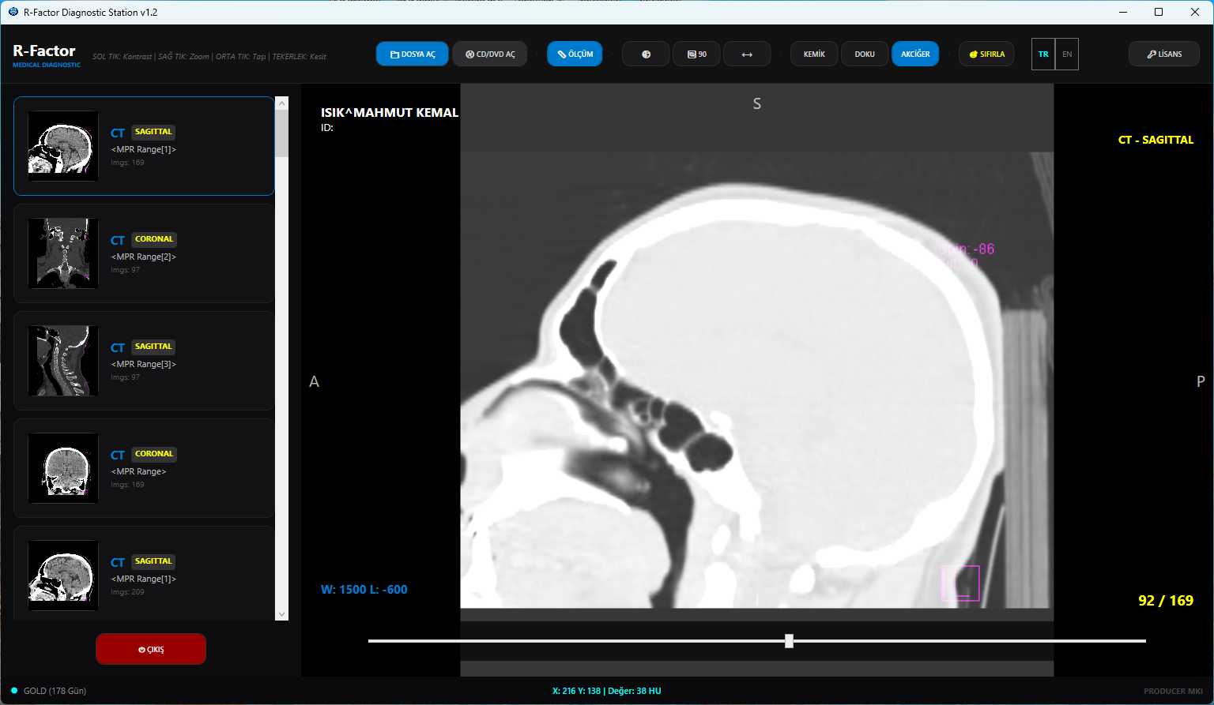This screenshot has height=705, width=1214.
Task: Select the TR language option
Action: point(1043,54)
